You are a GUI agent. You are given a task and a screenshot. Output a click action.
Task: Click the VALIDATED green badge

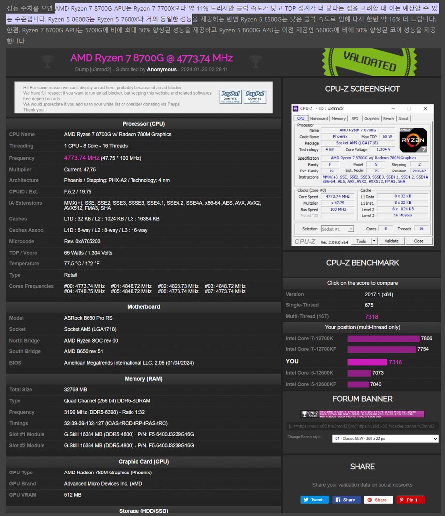point(369,62)
